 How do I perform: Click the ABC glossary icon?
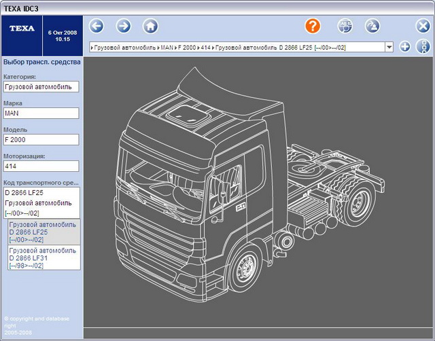pos(345,26)
